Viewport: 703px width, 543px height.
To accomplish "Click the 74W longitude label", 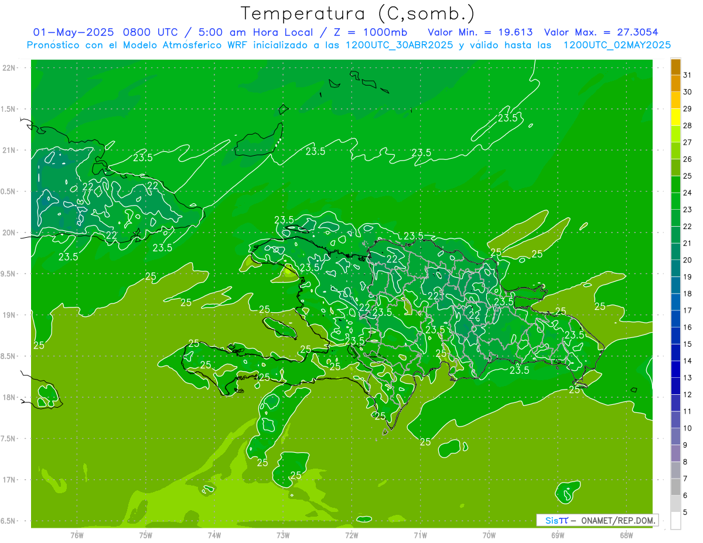I will click(214, 535).
